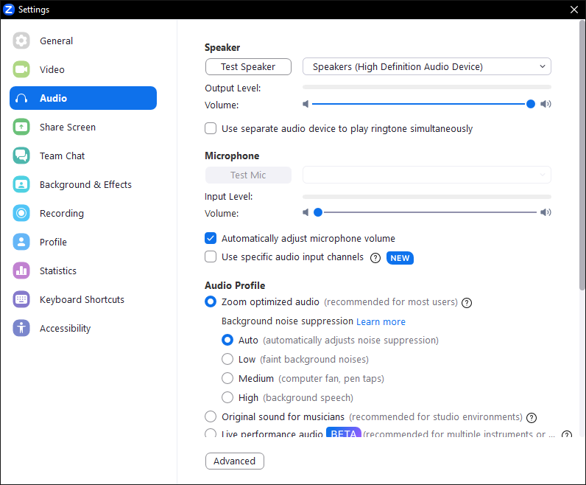The image size is (586, 485).
Task: Click speaker volume low icon
Action: (x=306, y=104)
